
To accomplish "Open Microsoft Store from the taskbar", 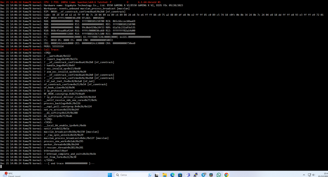I will (180, 175).
